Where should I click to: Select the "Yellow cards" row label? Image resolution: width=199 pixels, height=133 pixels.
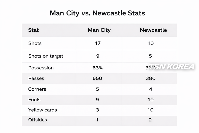pyautogui.click(x=43, y=110)
